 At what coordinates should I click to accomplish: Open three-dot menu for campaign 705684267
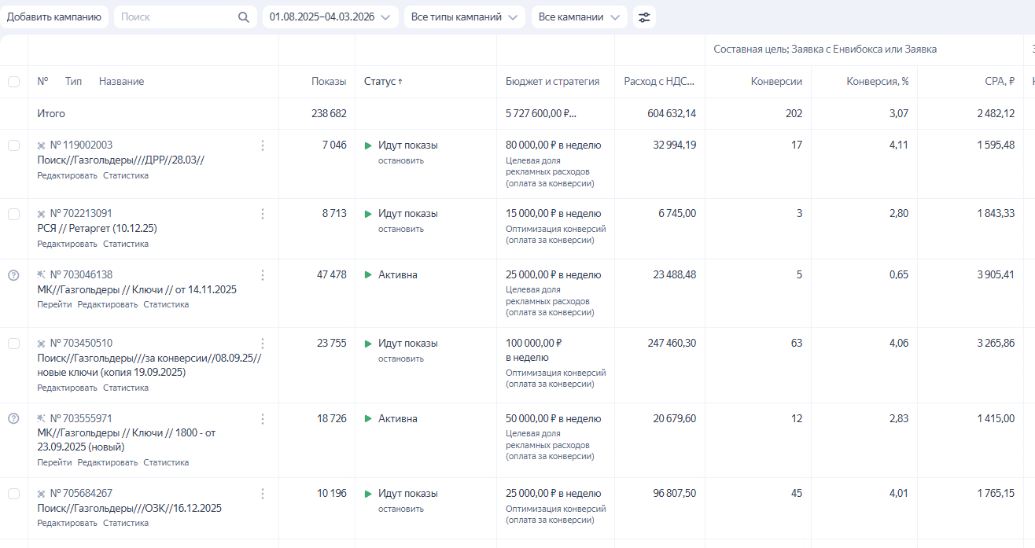[263, 494]
